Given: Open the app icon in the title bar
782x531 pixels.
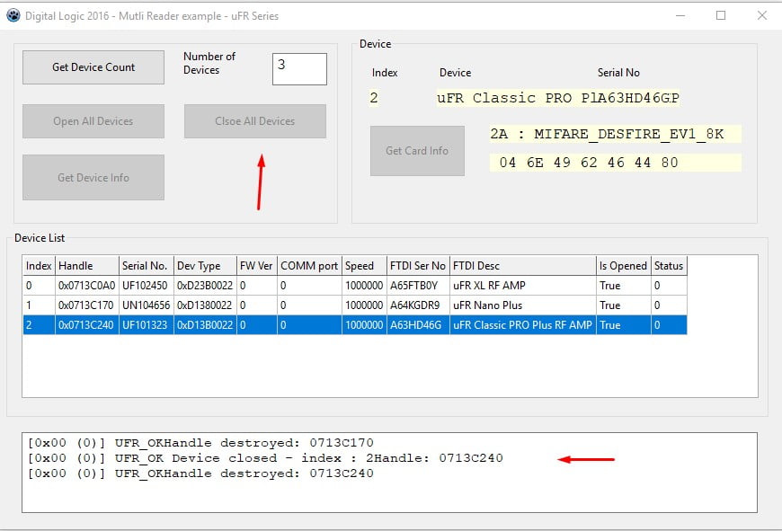Looking at the screenshot, I should click(13, 15).
